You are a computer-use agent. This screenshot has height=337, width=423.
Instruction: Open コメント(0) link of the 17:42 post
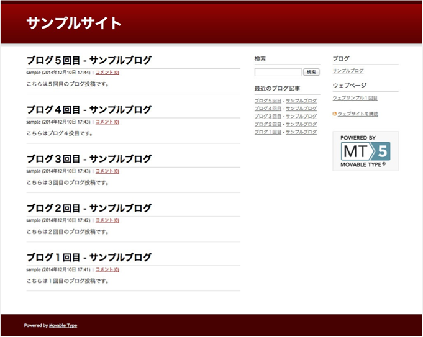(107, 220)
